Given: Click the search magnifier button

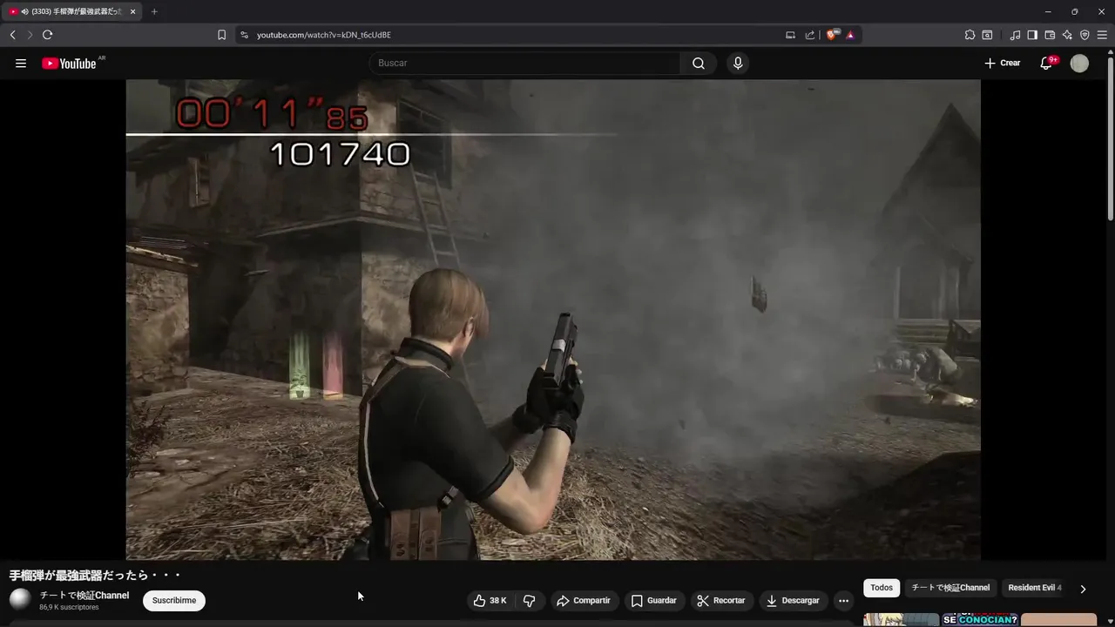Looking at the screenshot, I should pos(699,64).
